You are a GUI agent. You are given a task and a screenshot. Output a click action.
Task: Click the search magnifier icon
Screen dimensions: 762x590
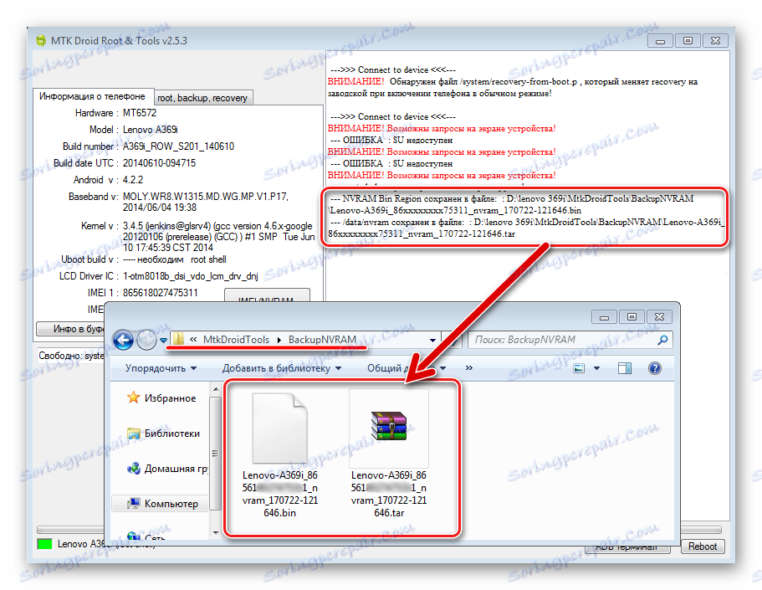[662, 340]
